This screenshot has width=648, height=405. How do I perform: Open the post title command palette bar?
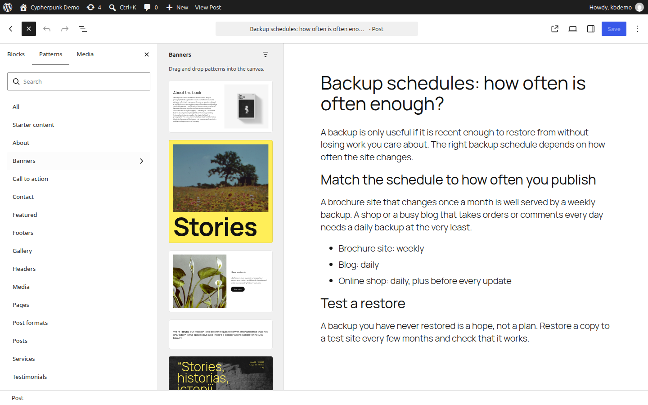click(317, 29)
